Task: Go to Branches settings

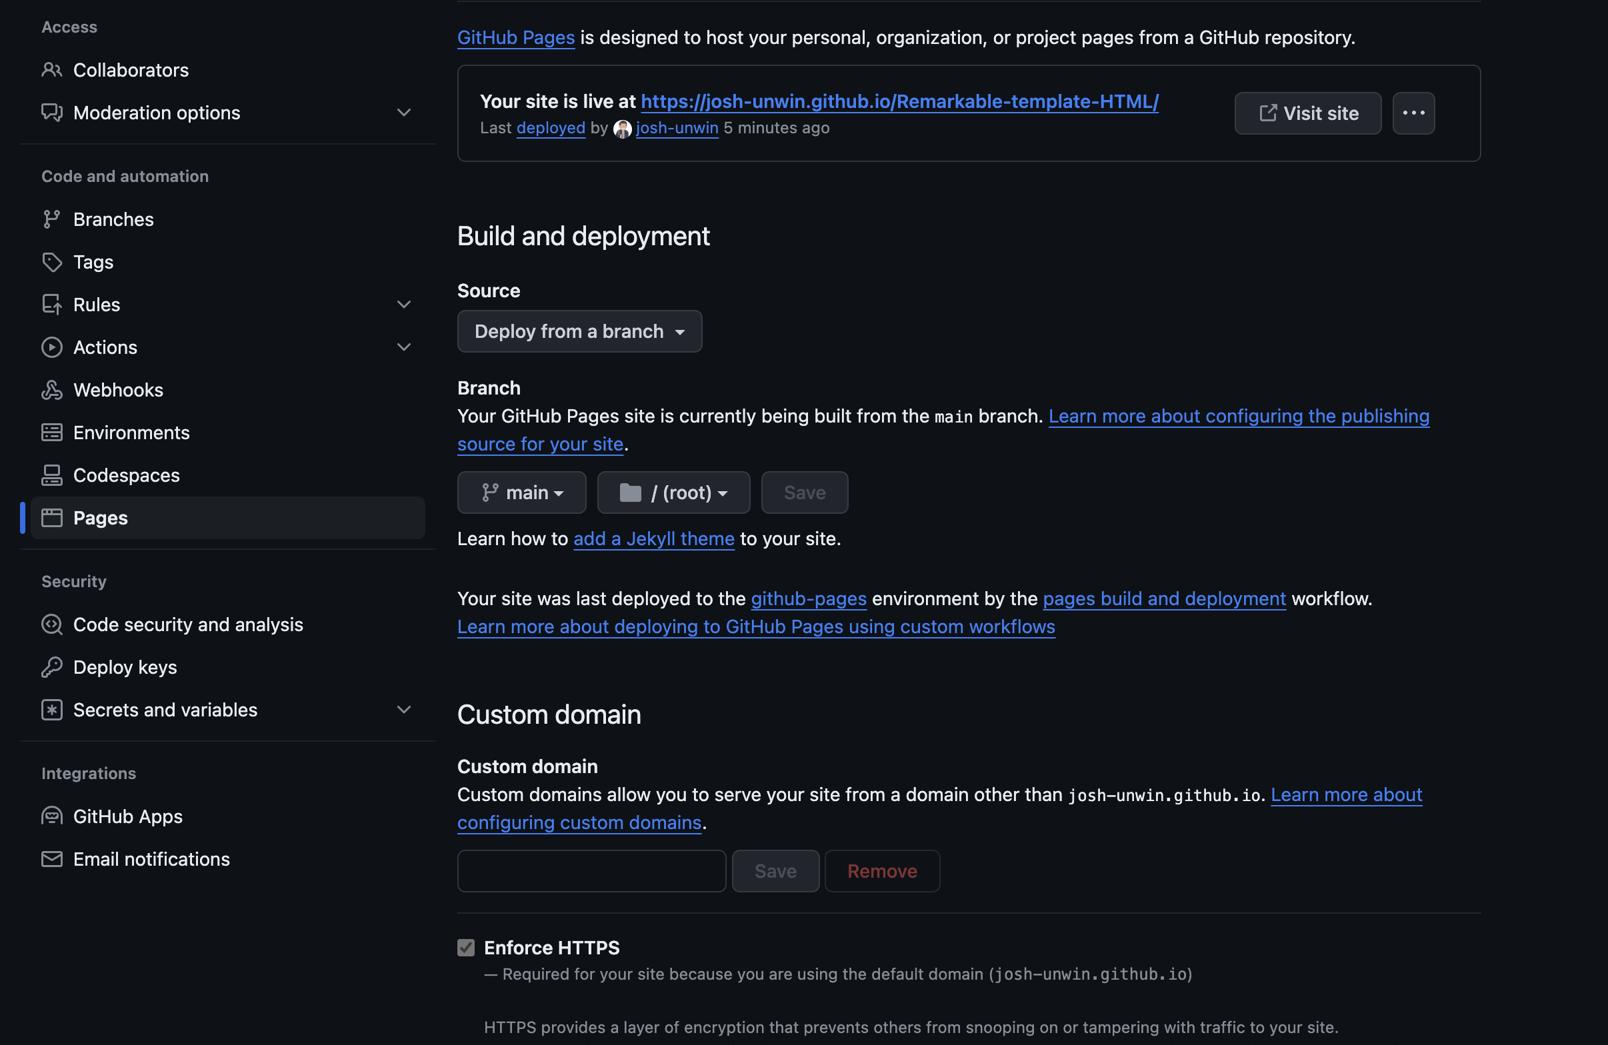Action: pyautogui.click(x=228, y=219)
